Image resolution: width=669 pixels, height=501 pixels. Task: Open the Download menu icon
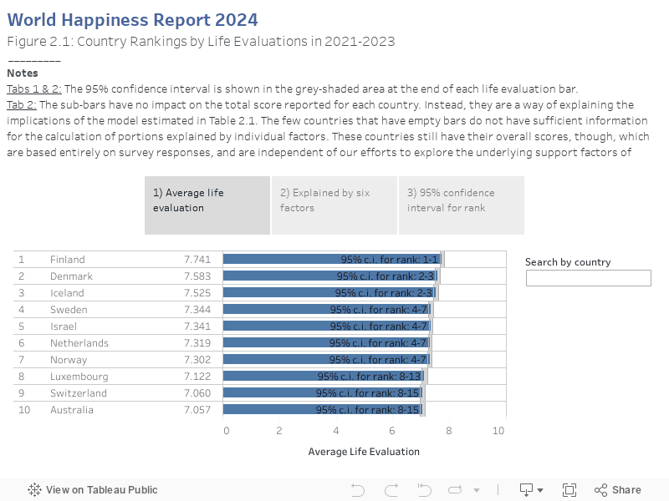coord(527,490)
